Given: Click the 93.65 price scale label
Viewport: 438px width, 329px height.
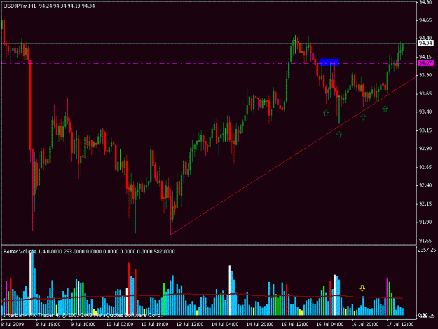Looking at the screenshot, I should [425, 93].
